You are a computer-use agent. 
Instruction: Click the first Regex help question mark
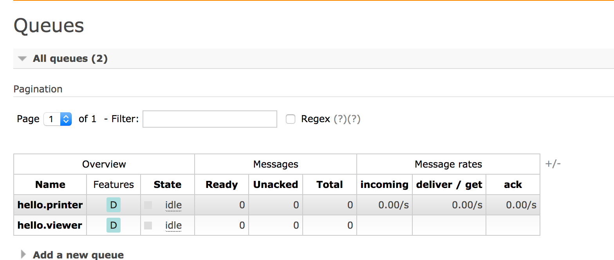(339, 119)
